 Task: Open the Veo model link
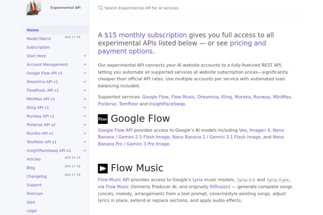[243, 130]
